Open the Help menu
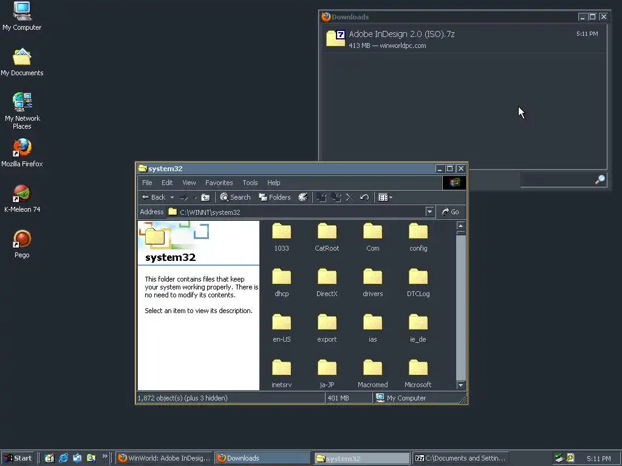 click(x=274, y=183)
